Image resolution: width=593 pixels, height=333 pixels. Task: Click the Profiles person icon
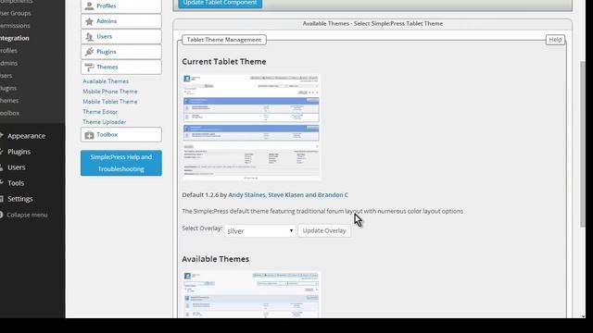(89, 6)
